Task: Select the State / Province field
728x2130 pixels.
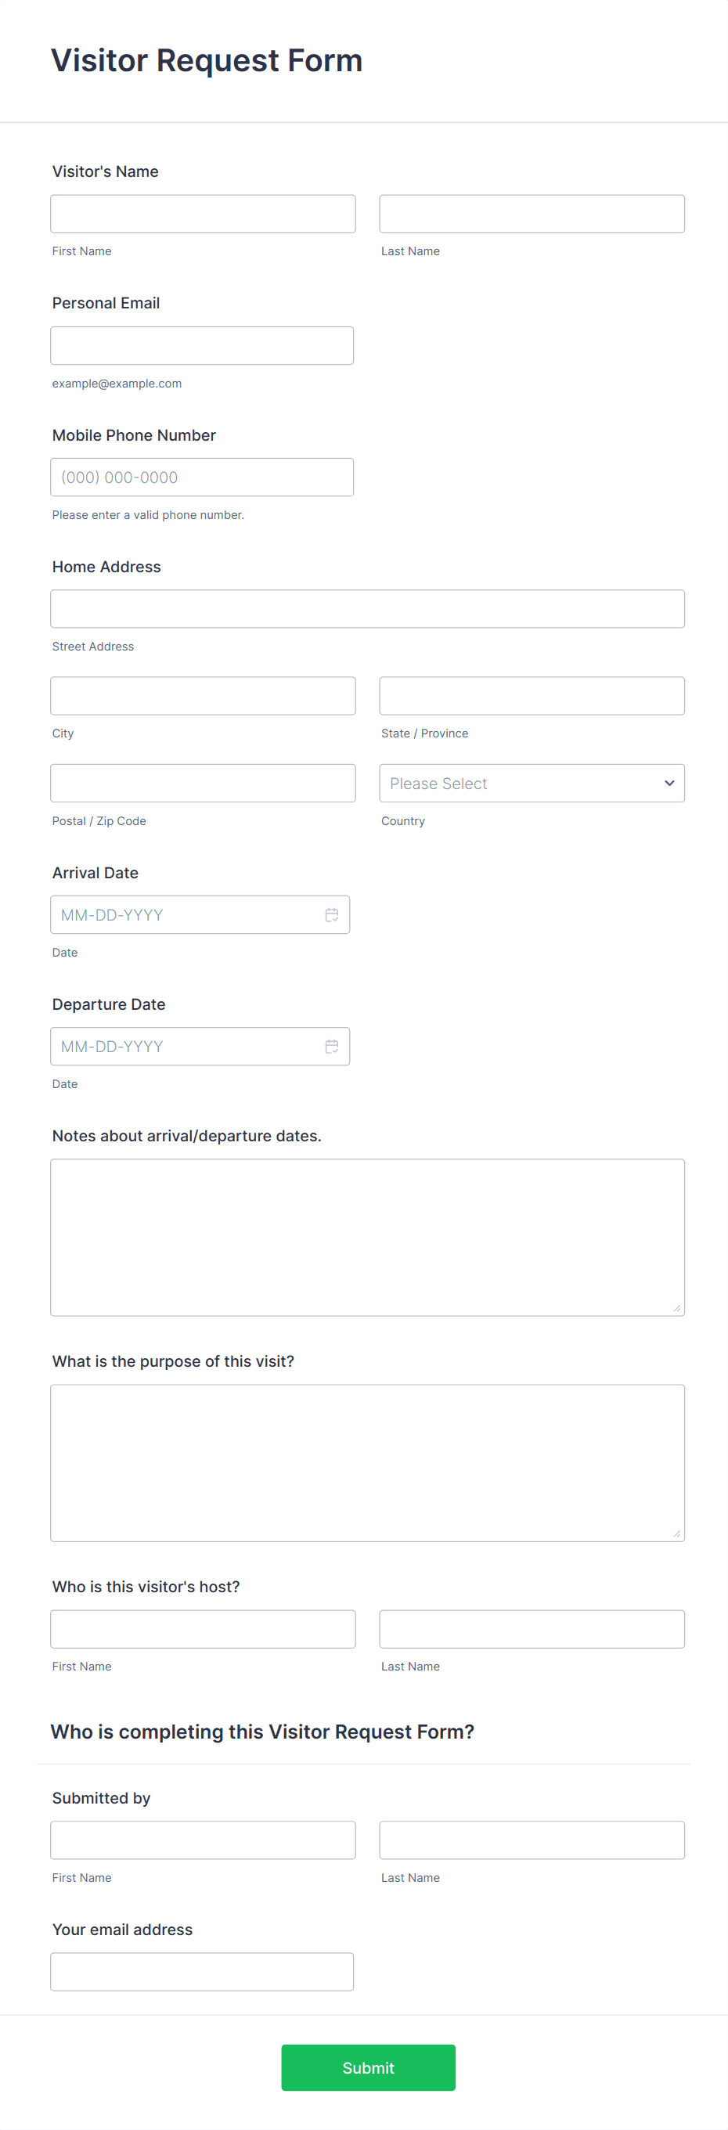Action: pyautogui.click(x=531, y=695)
